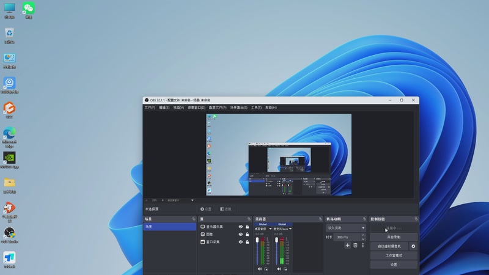Mute the Mic/Aux channel speaker
This screenshot has height=275, width=489.
coord(279,269)
